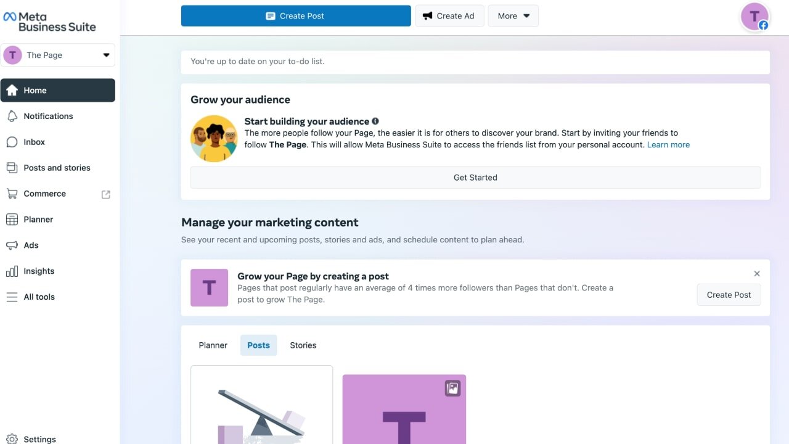Viewport: 789px width, 444px height.
Task: Click the Create Ad button
Action: pos(449,16)
